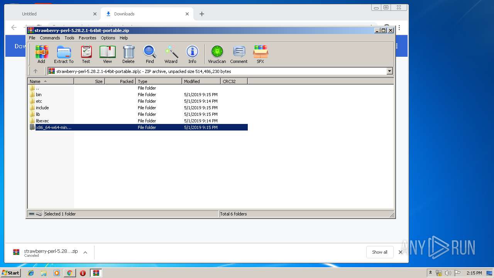This screenshot has height=278, width=494.
Task: Click the drive icon in WinRAR status bar
Action: [32, 214]
